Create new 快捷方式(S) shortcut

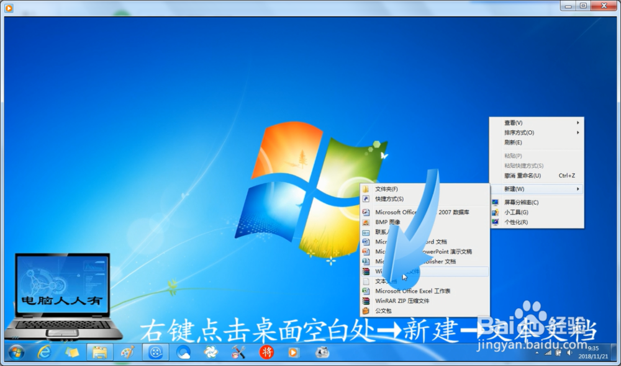(425, 199)
